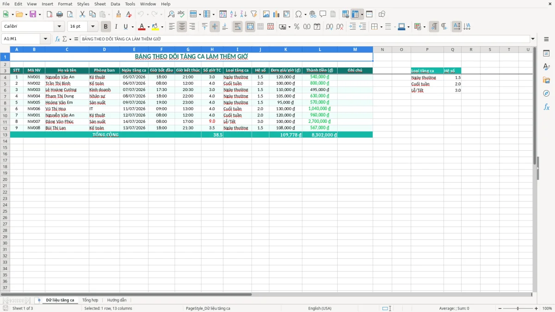Image resolution: width=555 pixels, height=312 pixels.
Task: Click the Insert Chart icon
Action: click(277, 14)
